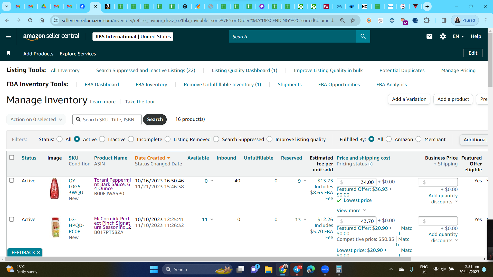The image size is (493, 277).
Task: Open the EN language dropdown
Action: [x=458, y=36]
